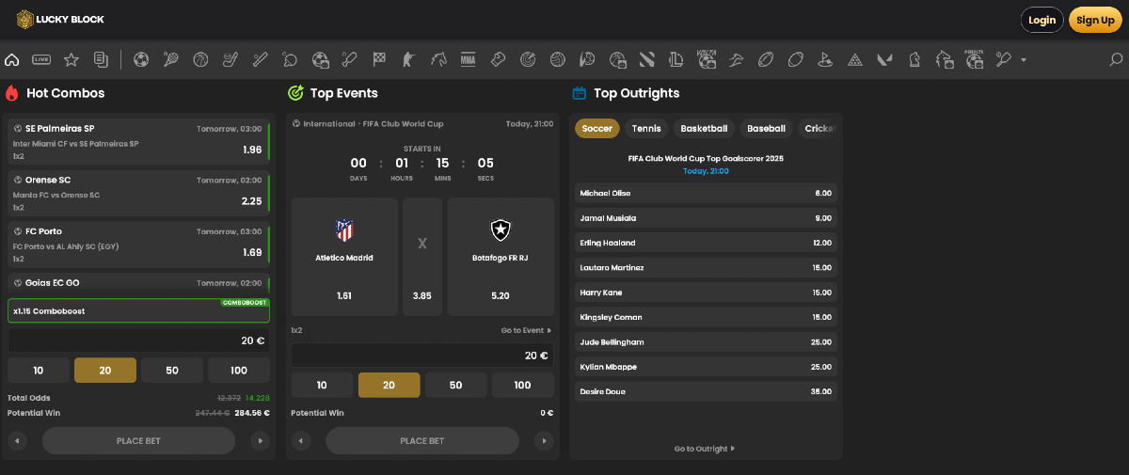Choose 50 stake in Hot Combos
1129x475 pixels.
coord(172,371)
